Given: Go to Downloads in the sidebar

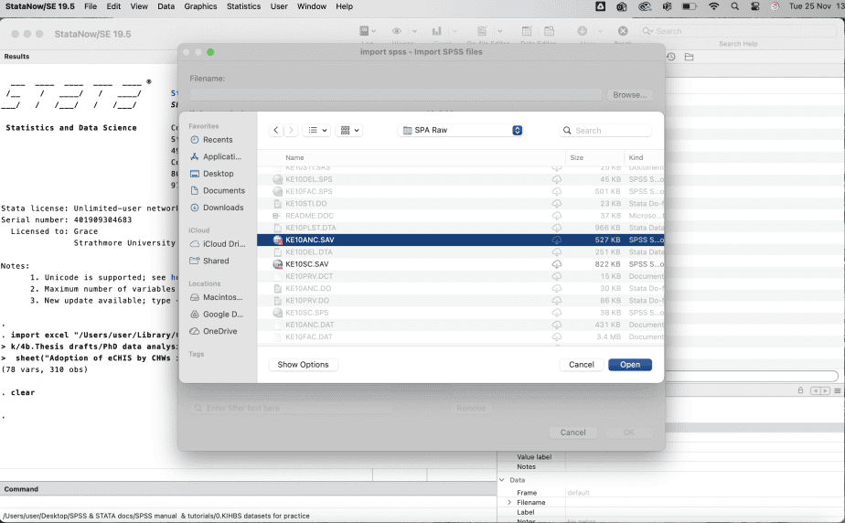Looking at the screenshot, I should (222, 208).
